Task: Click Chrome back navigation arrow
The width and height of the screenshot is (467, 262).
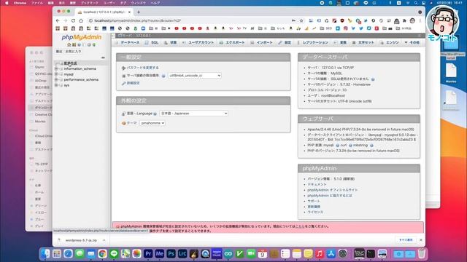Action: coord(58,21)
